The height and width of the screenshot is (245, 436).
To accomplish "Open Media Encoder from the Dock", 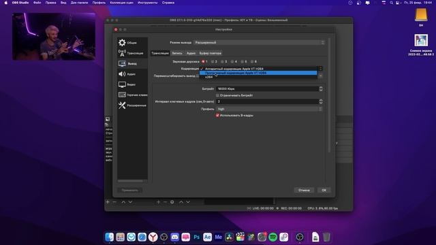I will [218, 237].
